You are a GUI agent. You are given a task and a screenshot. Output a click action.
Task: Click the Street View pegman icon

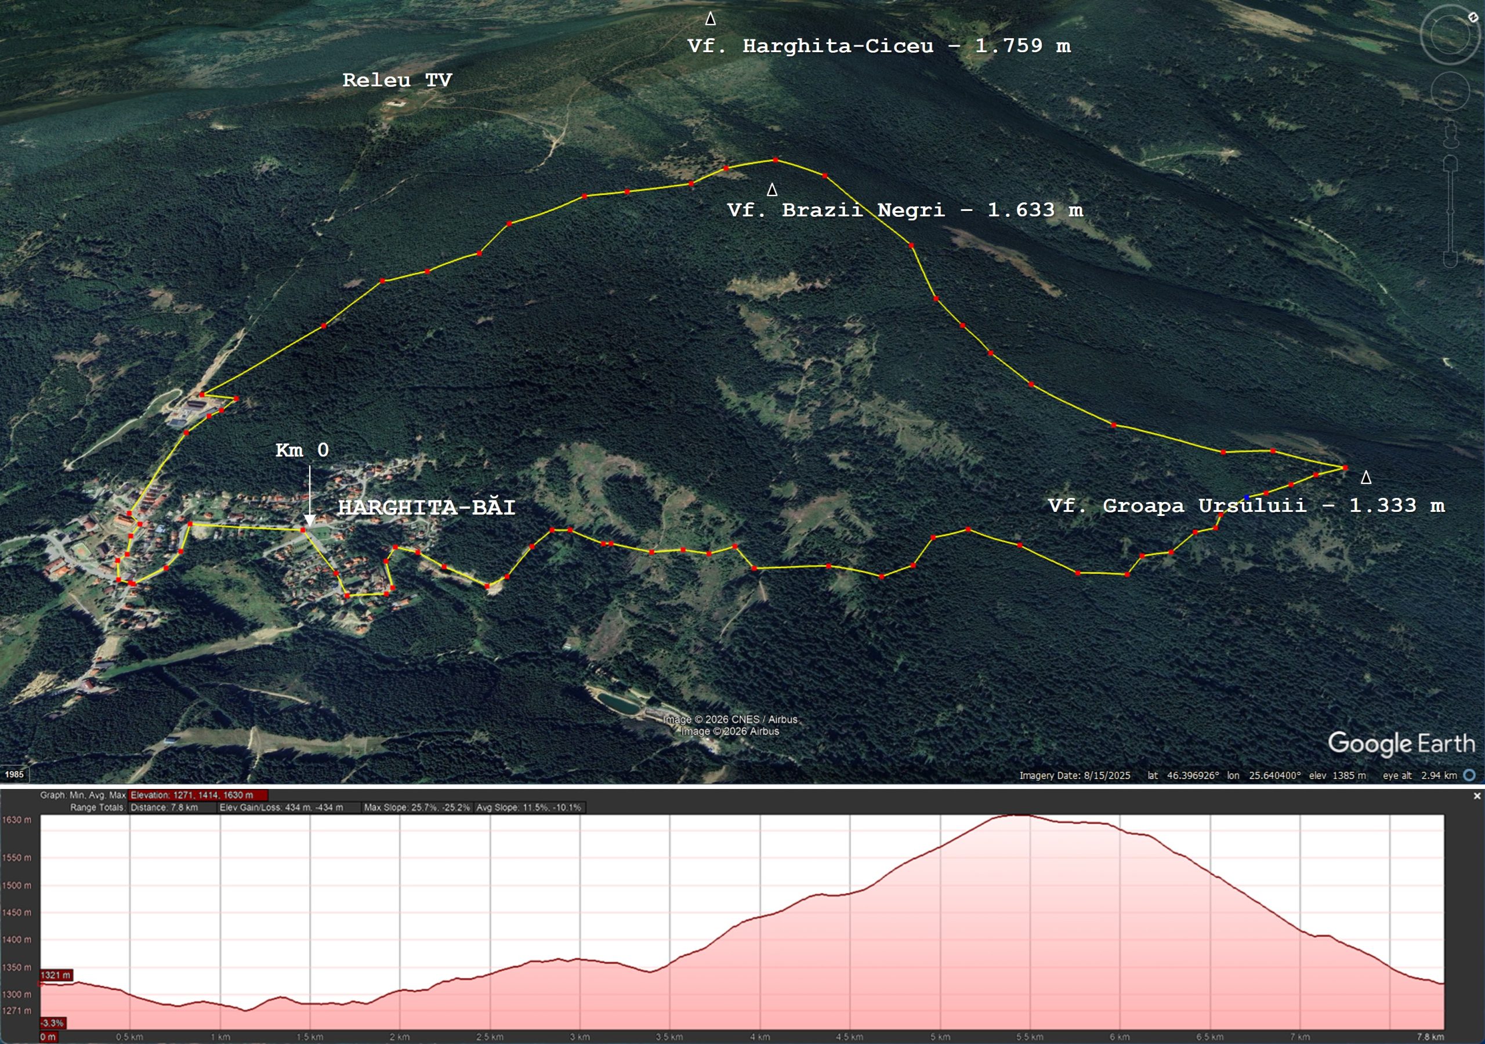(x=1450, y=134)
